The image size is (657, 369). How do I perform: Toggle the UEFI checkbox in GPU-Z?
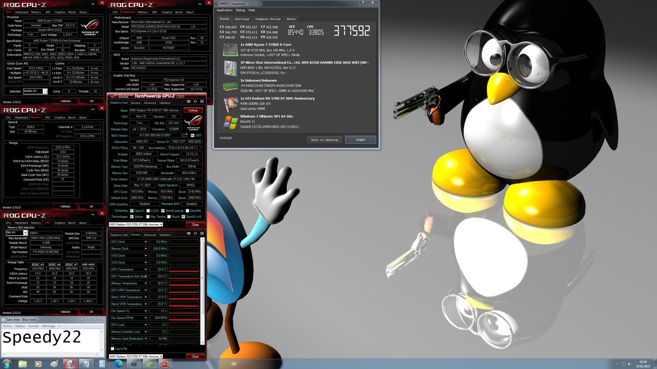(x=193, y=135)
